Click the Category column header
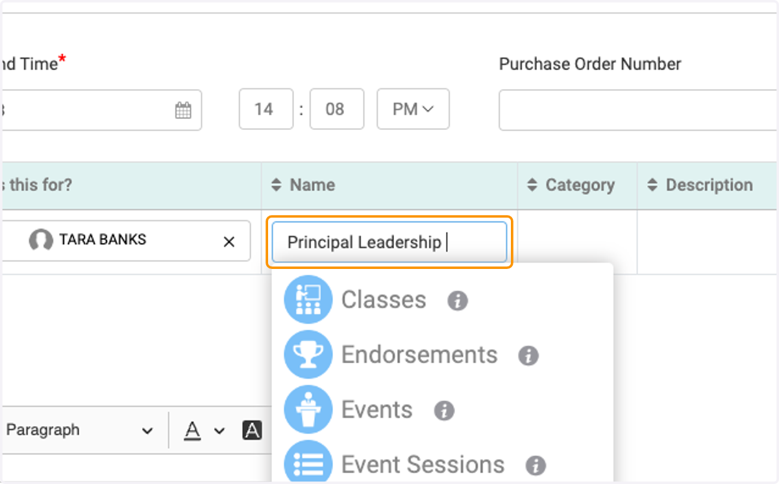The width and height of the screenshot is (779, 484). coord(577,185)
